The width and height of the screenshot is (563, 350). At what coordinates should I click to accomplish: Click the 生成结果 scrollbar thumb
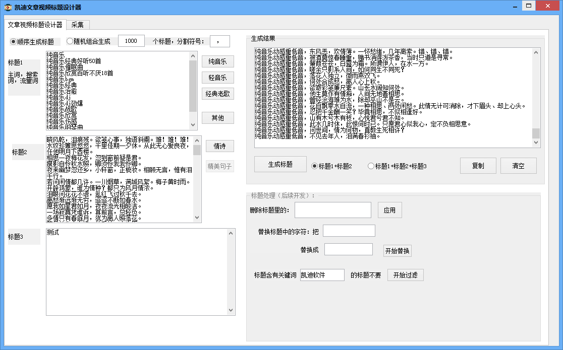click(536, 133)
